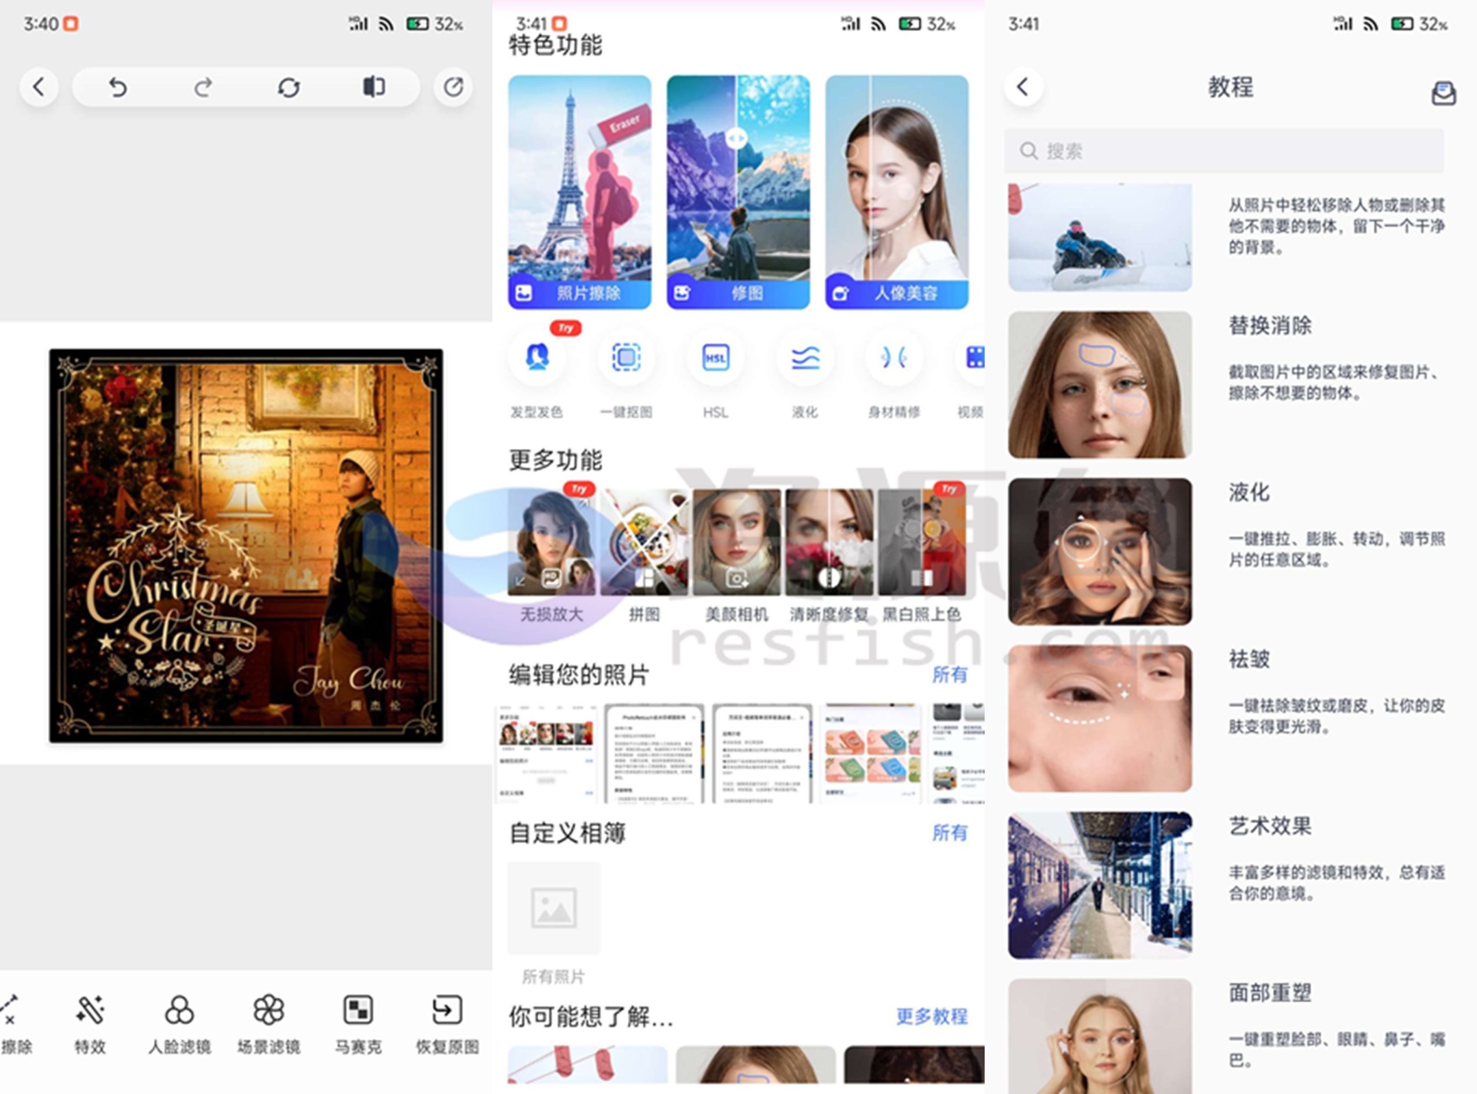Toggle the before/after compare icon
The width and height of the screenshot is (1477, 1094).
374,87
